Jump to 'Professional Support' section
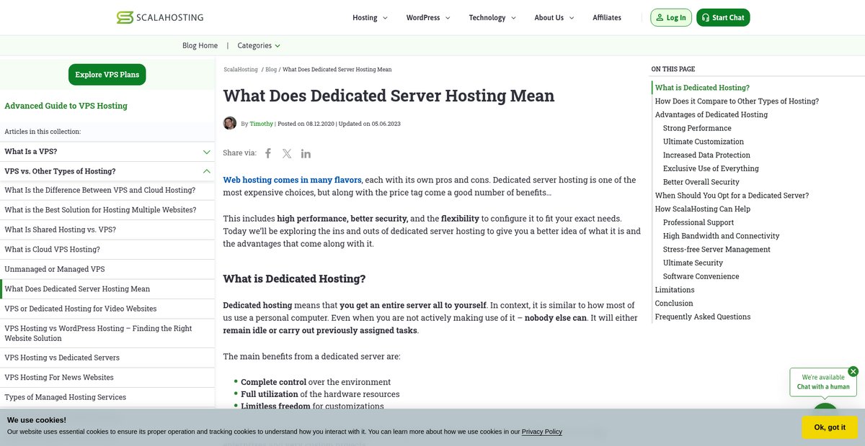 [x=698, y=222]
